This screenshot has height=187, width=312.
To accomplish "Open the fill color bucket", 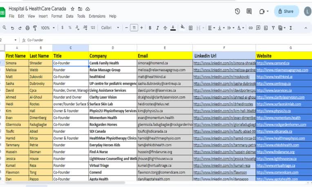I will [182, 27].
